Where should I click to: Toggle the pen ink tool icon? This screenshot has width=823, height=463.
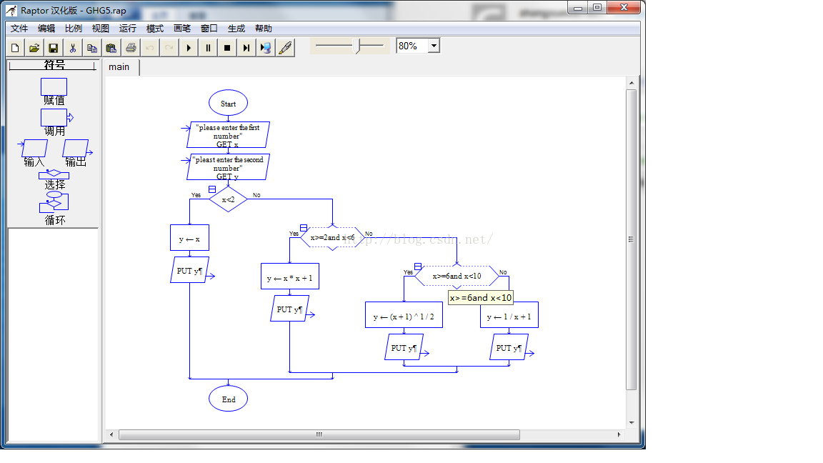285,49
